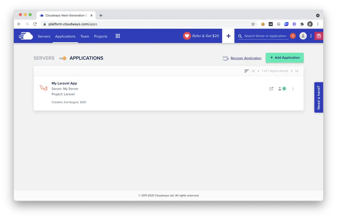This screenshot has width=337, height=219.
Task: Go to previous page of applications
Action: 258,71
